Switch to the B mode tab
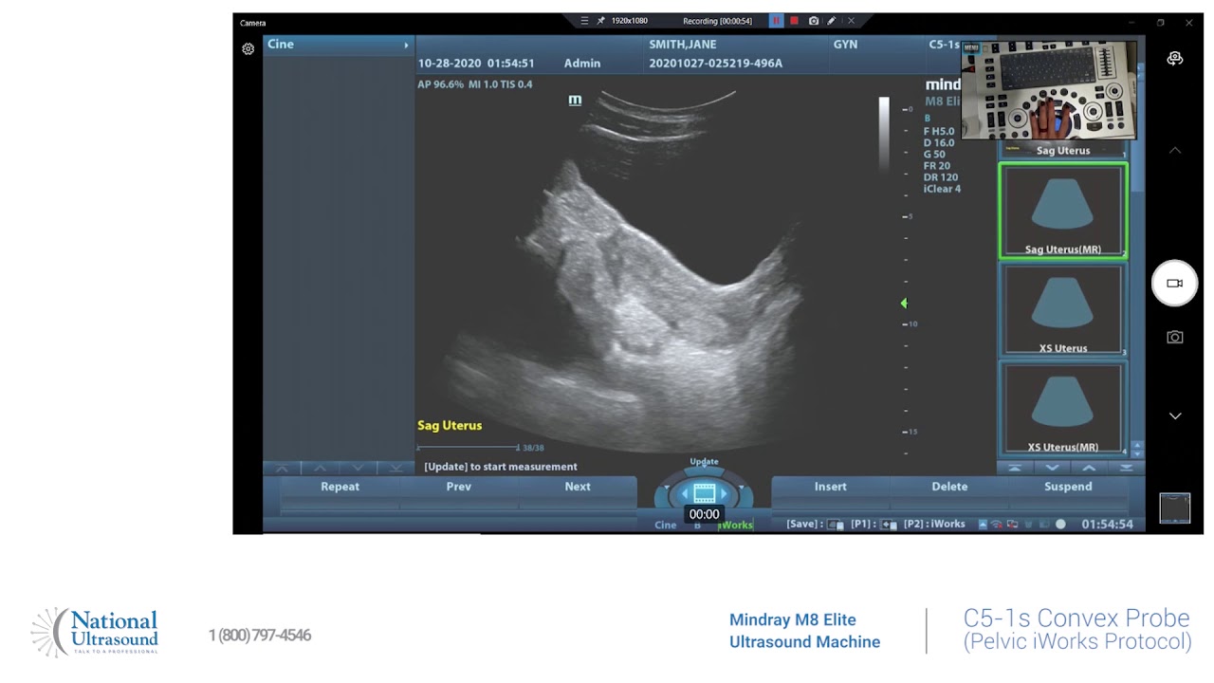Screen dimensions: 1214x683 [697, 525]
